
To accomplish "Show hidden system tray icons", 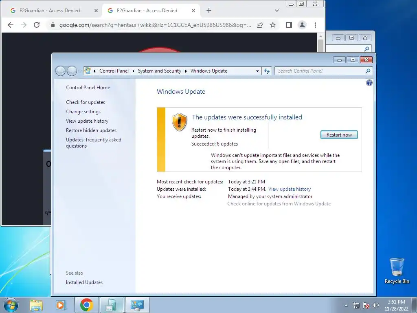I will point(346,305).
